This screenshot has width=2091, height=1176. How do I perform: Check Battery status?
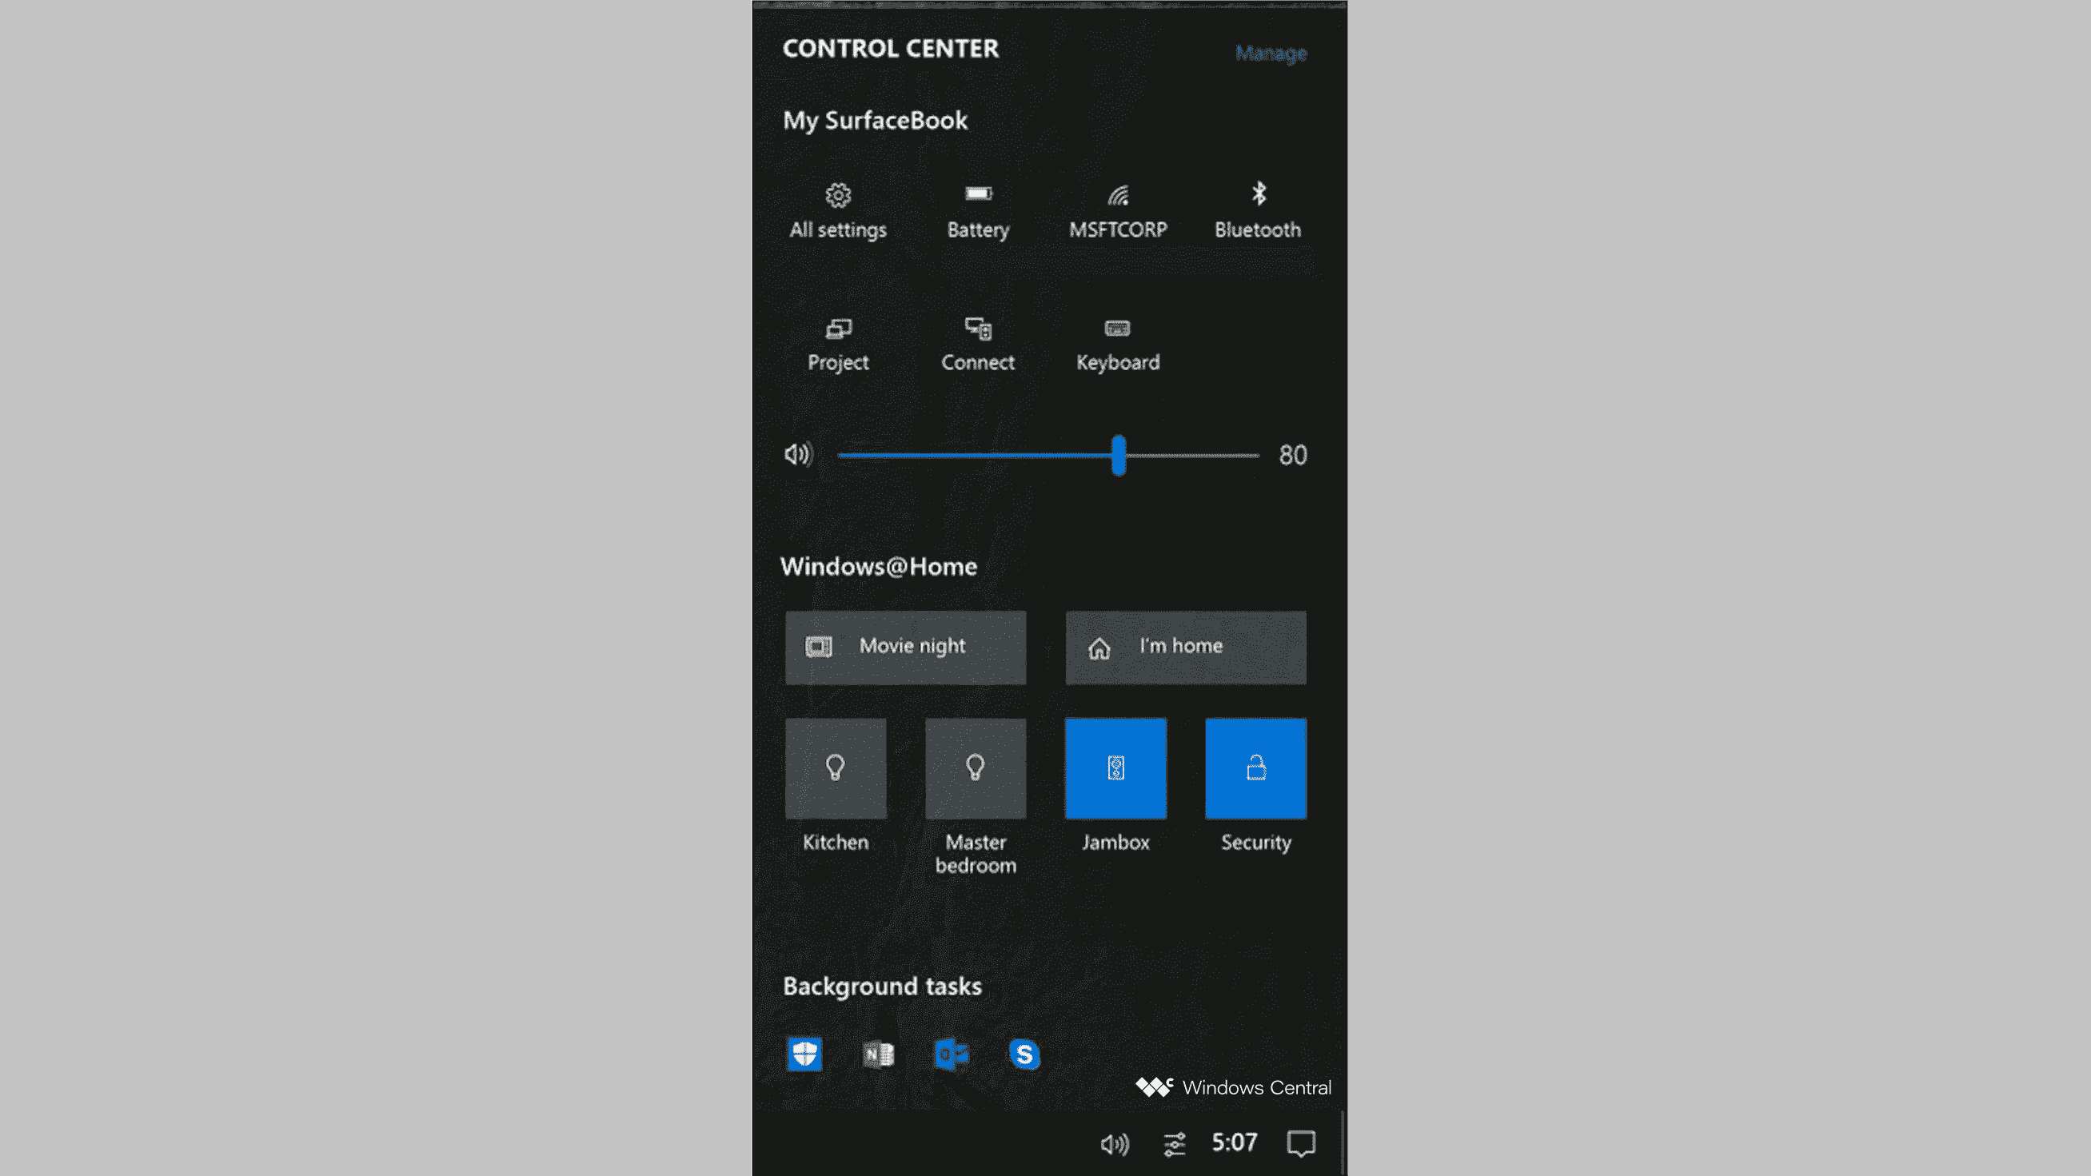[x=976, y=208]
